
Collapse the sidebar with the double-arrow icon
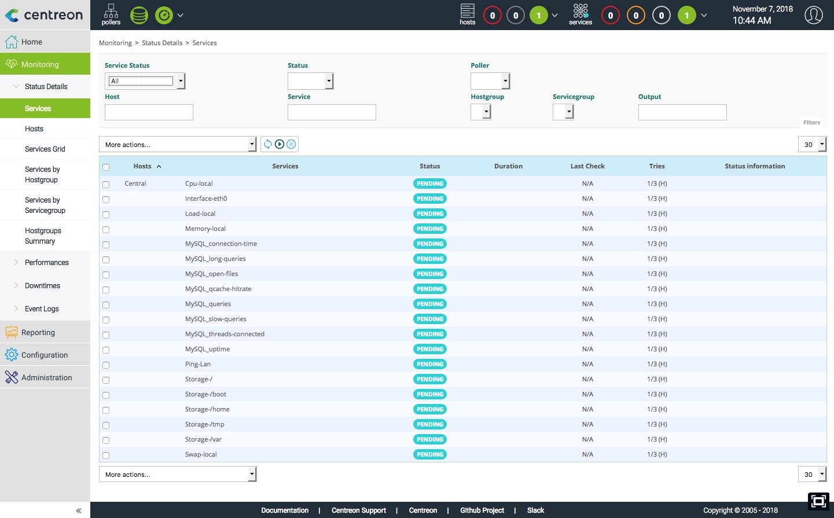[x=79, y=510]
